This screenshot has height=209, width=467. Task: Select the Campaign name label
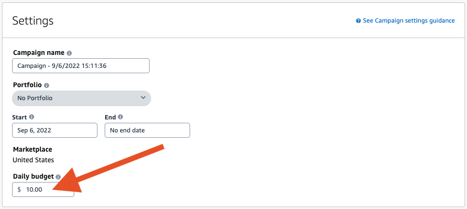point(39,52)
